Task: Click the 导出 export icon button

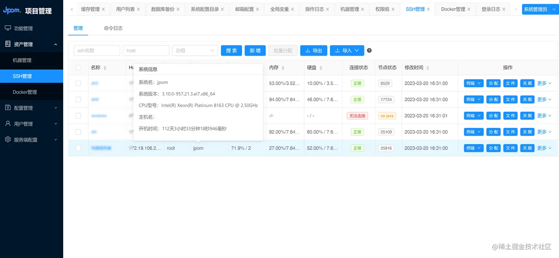Action: click(307, 50)
